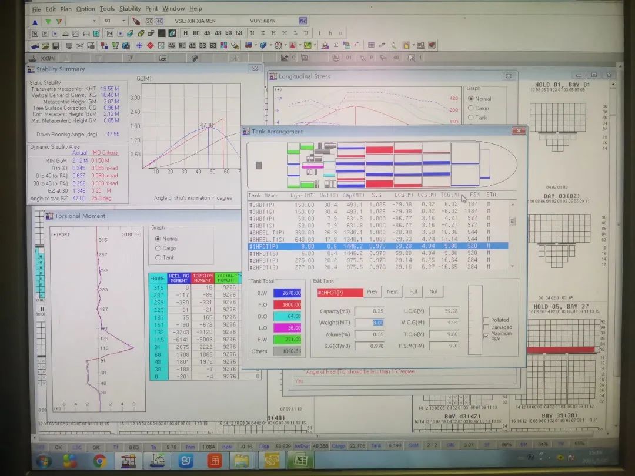Open the Plan menu
This screenshot has height=476, width=635.
(66, 9)
